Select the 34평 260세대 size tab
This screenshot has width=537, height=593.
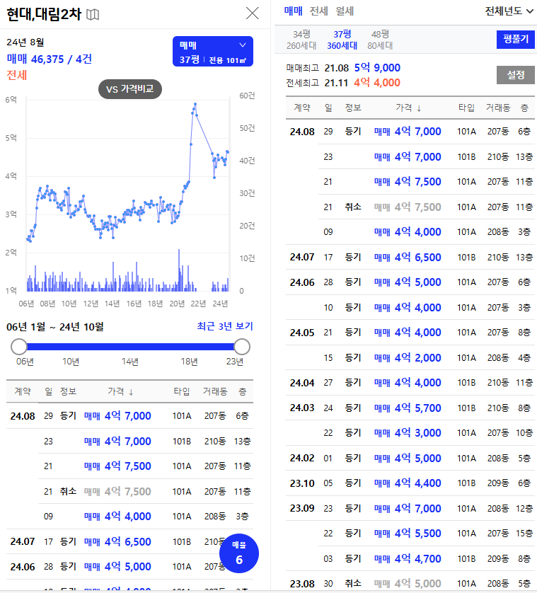click(301, 40)
